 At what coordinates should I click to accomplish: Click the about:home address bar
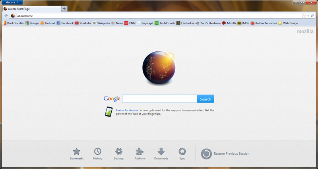[x=158, y=16]
